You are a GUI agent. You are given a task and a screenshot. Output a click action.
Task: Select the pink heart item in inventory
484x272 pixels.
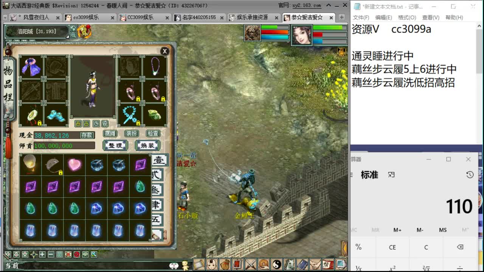[x=74, y=164]
